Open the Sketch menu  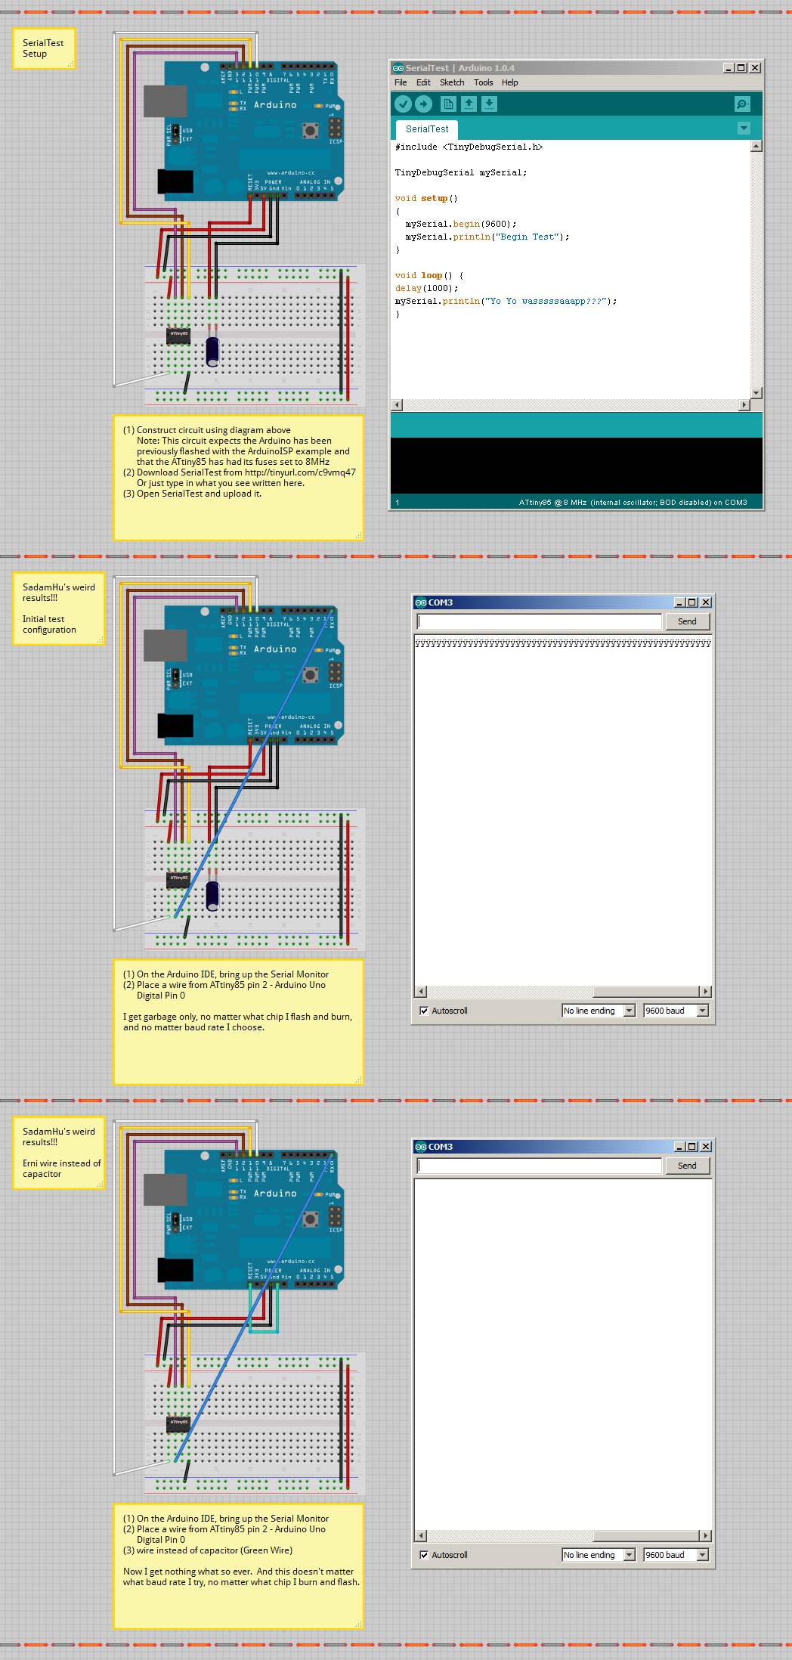point(452,82)
